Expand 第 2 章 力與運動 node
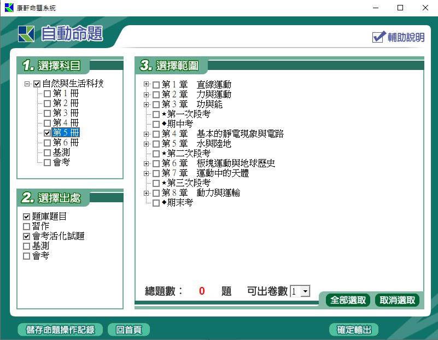 click(146, 95)
